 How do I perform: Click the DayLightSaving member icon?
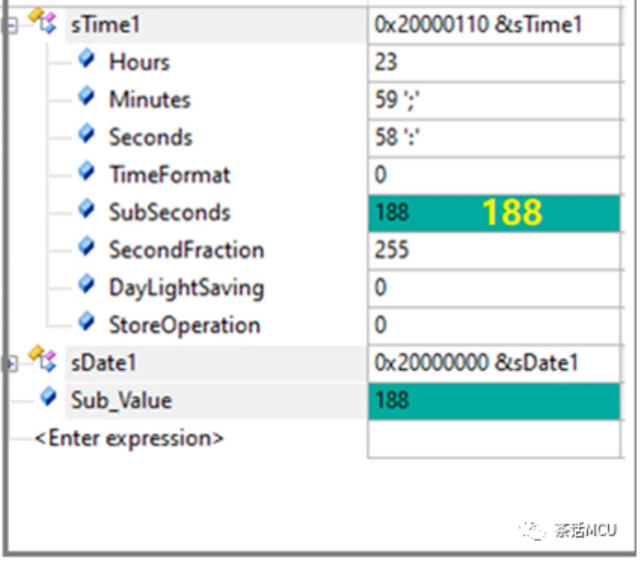[x=87, y=284]
